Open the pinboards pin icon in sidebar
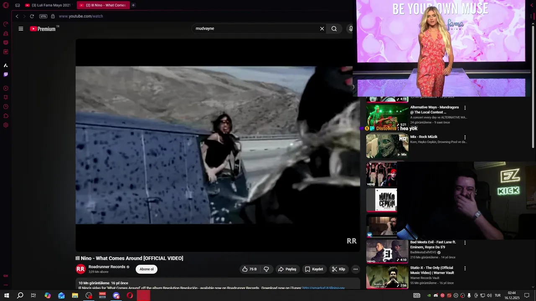The height and width of the screenshot is (301, 536). [x=6, y=97]
